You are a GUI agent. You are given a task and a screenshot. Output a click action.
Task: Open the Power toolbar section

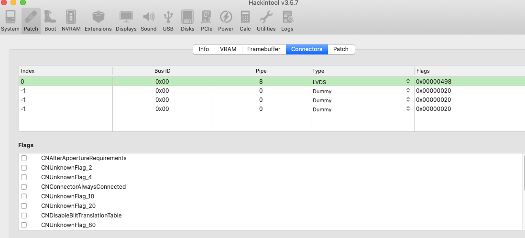(x=226, y=20)
